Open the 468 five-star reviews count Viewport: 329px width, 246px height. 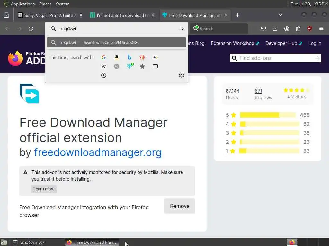point(305,115)
